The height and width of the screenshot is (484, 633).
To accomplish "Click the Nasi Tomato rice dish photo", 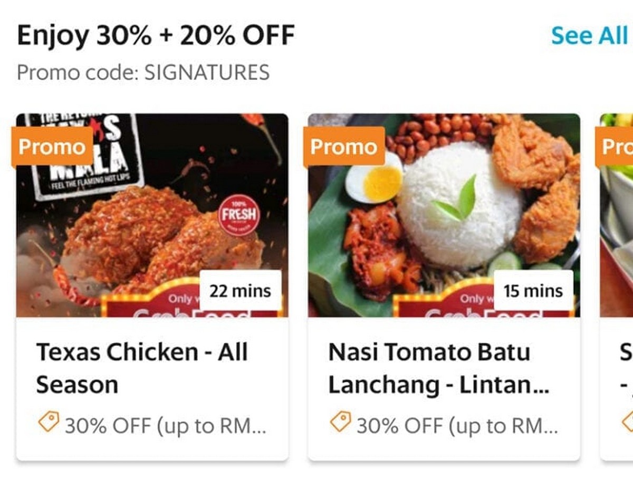I will pyautogui.click(x=444, y=215).
